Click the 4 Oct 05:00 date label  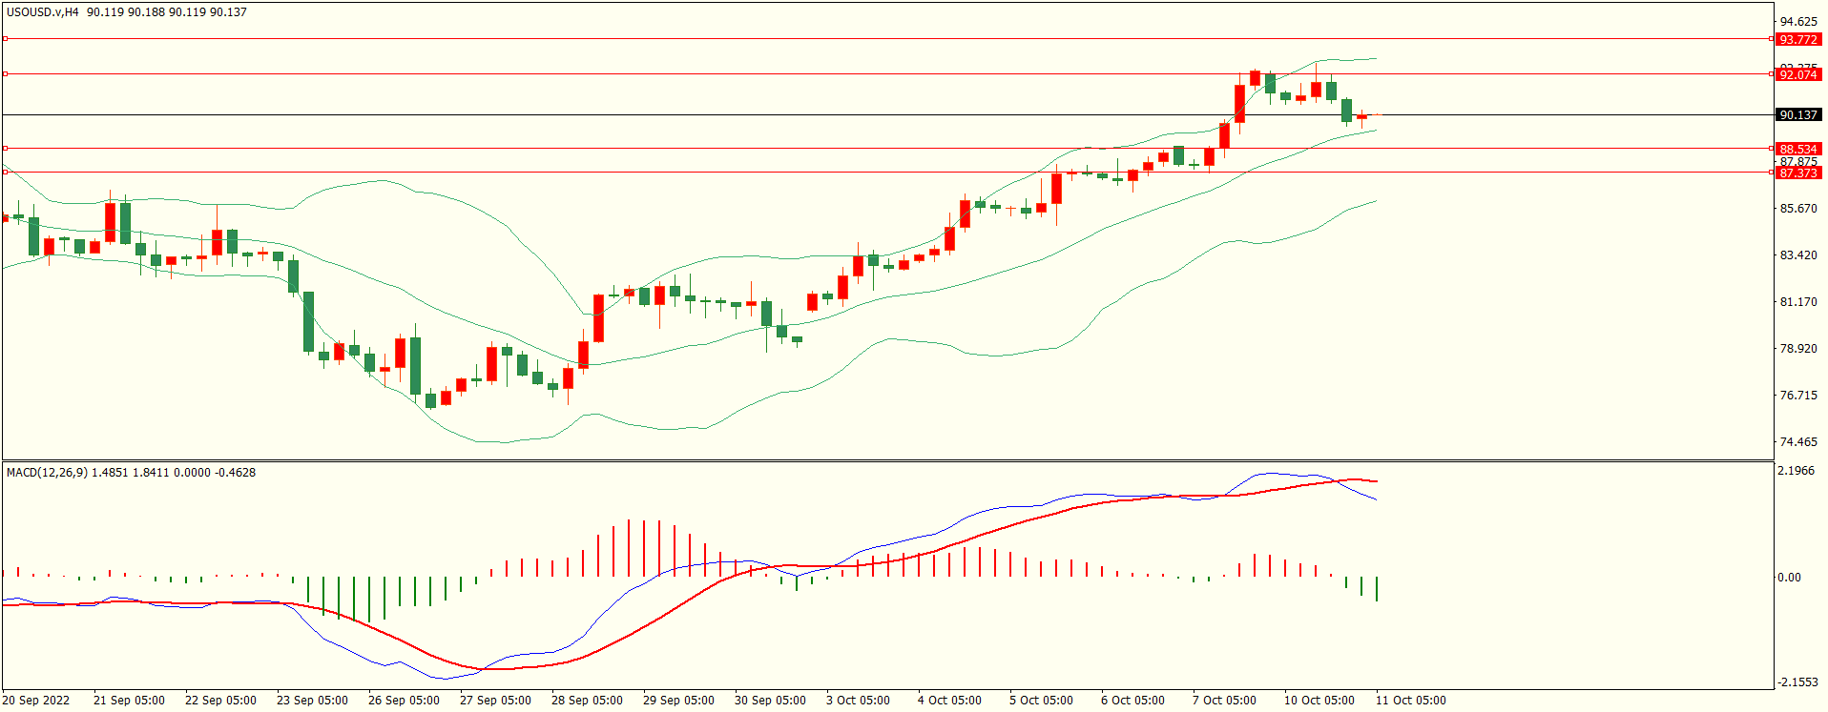[x=949, y=701]
